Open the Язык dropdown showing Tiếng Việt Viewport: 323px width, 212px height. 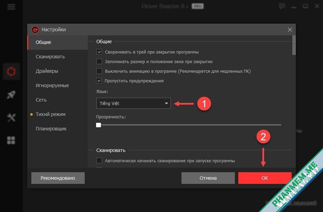pos(134,103)
